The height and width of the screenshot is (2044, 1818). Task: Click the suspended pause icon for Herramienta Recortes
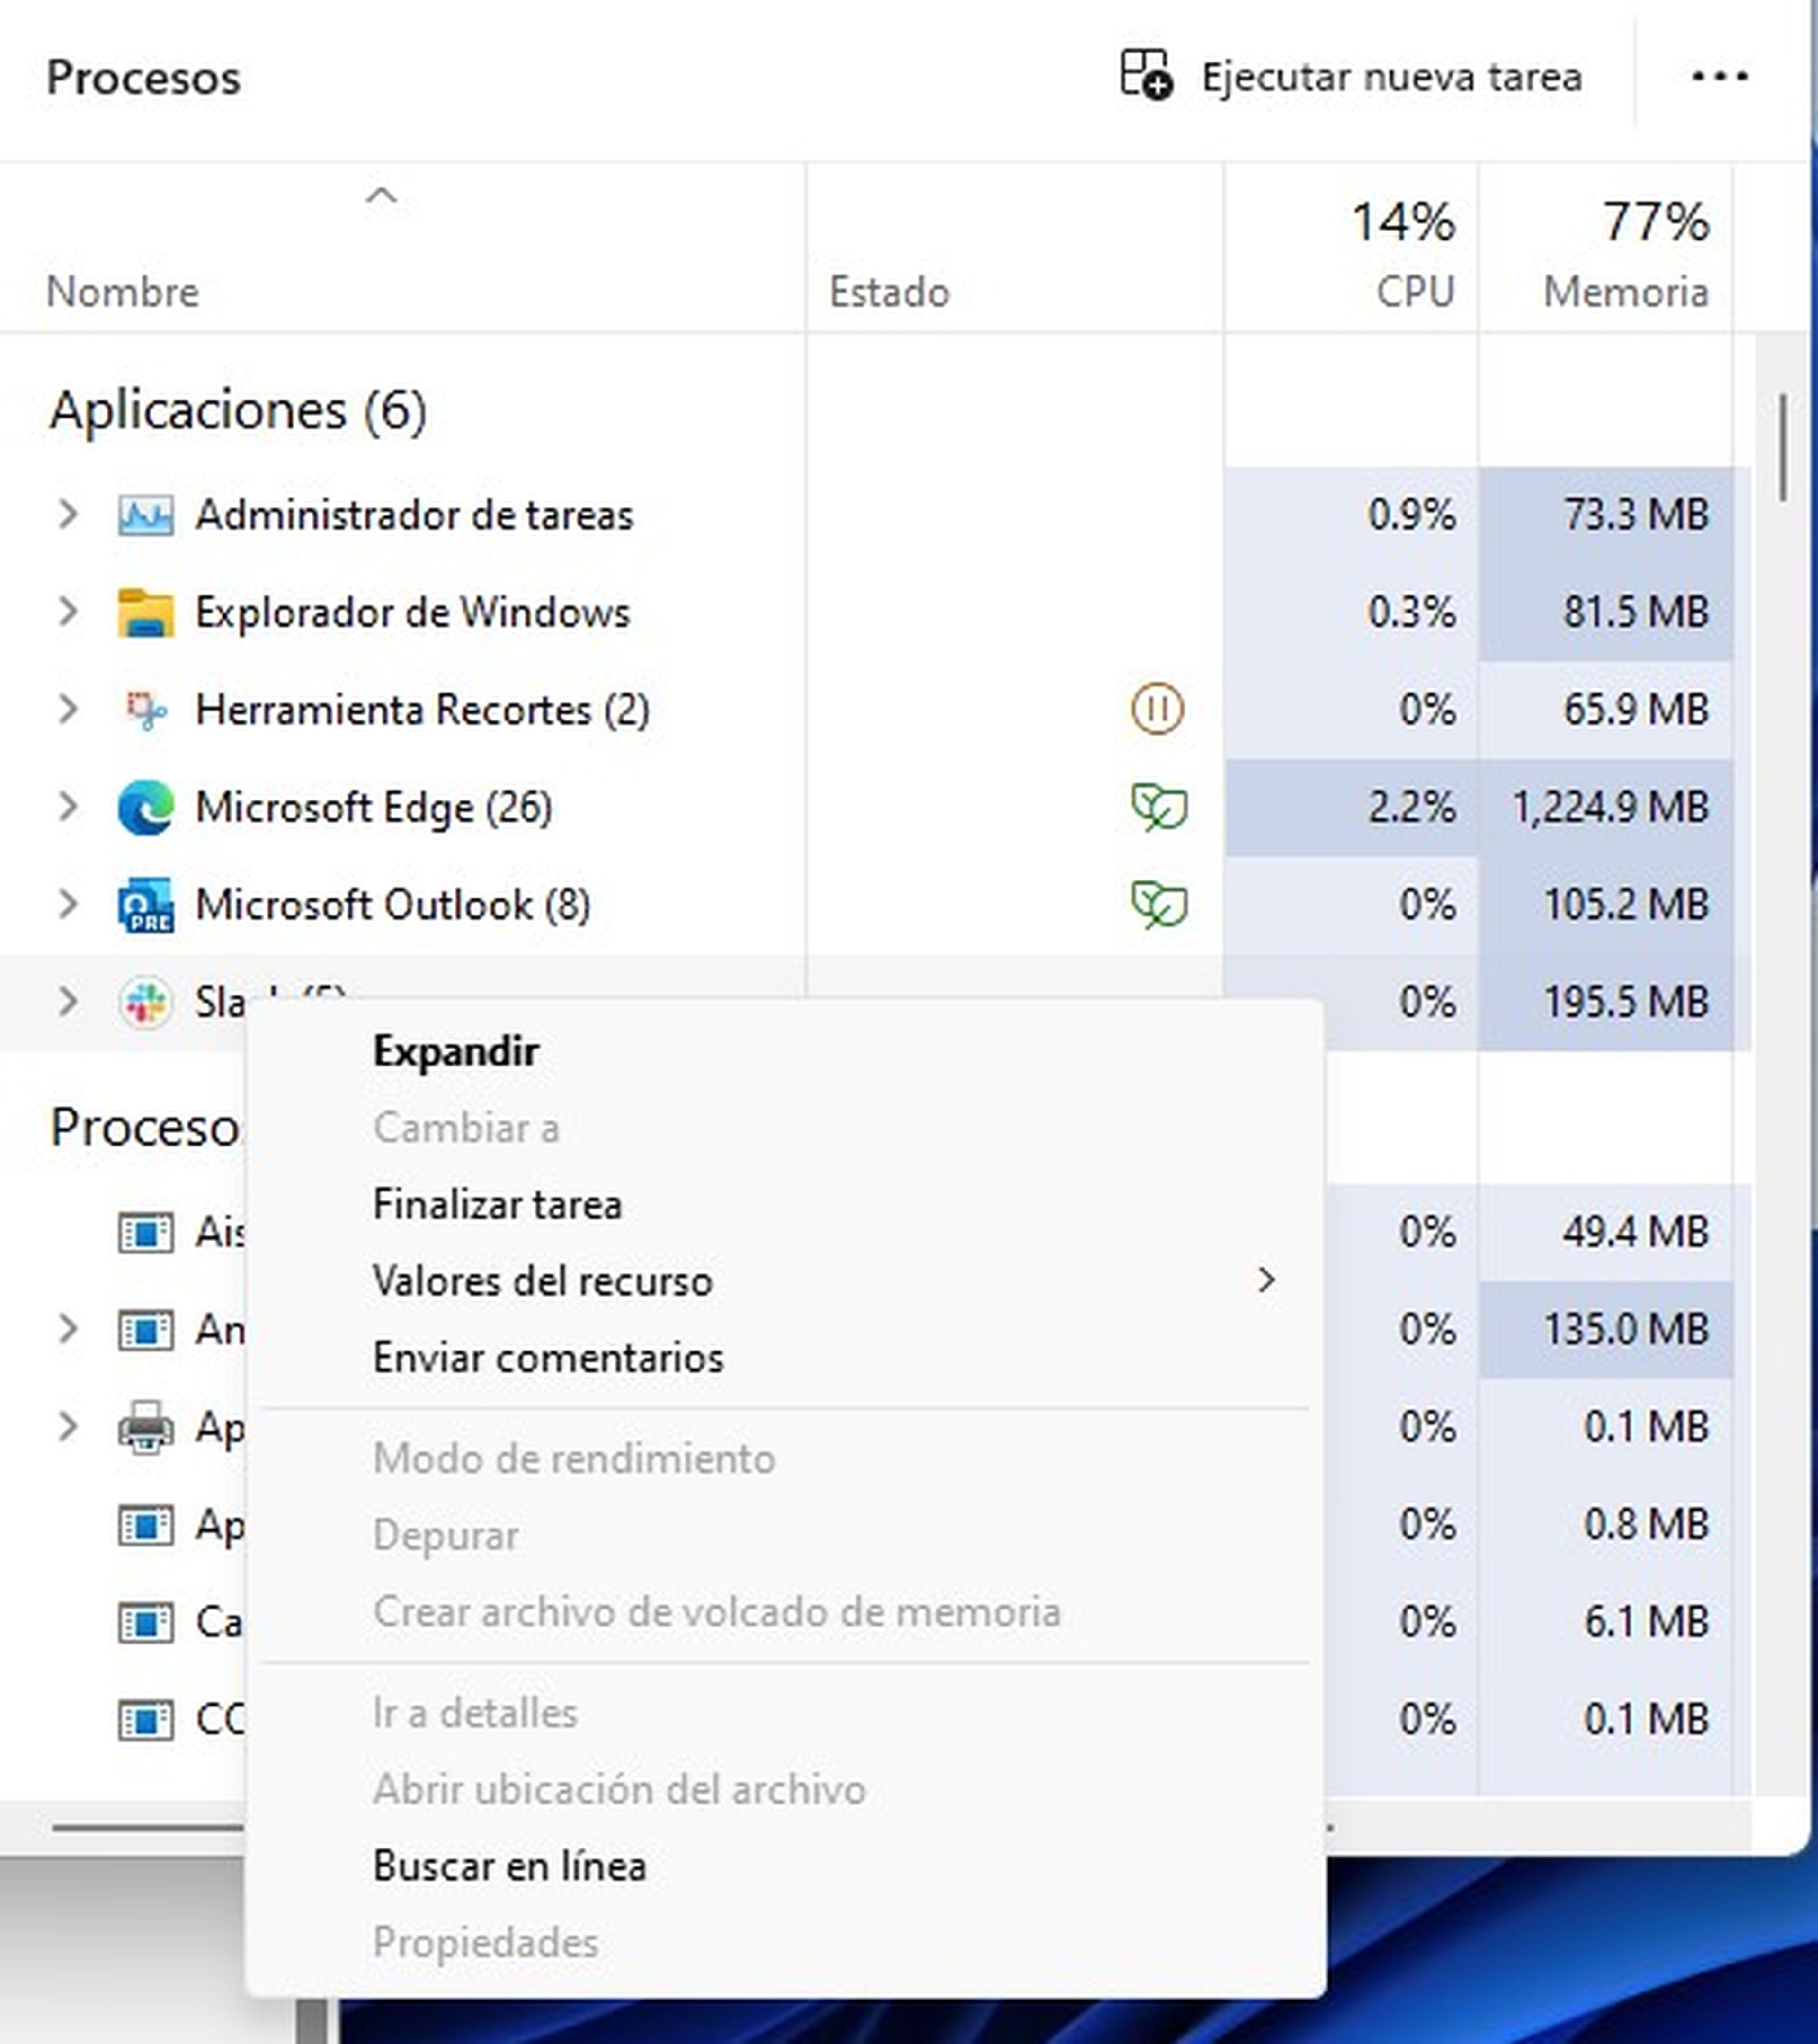pyautogui.click(x=1157, y=709)
